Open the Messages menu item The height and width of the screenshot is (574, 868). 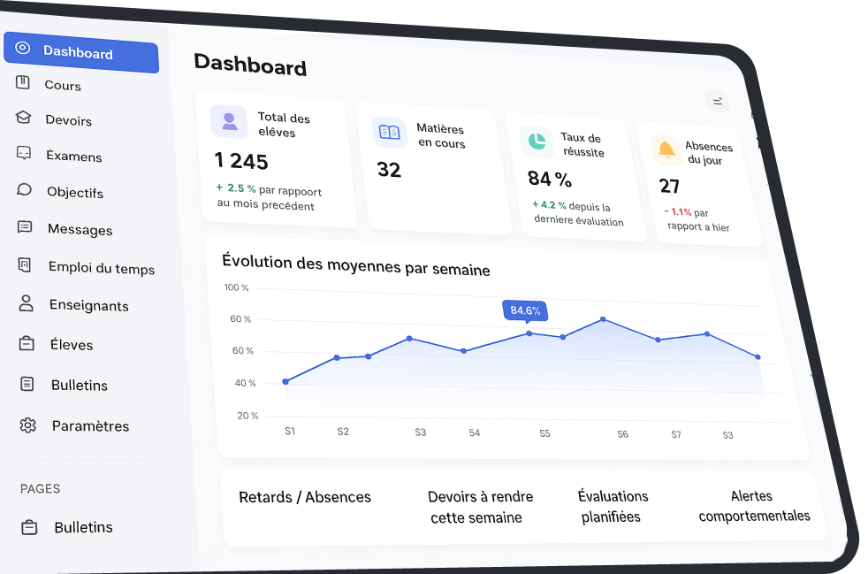tap(80, 230)
